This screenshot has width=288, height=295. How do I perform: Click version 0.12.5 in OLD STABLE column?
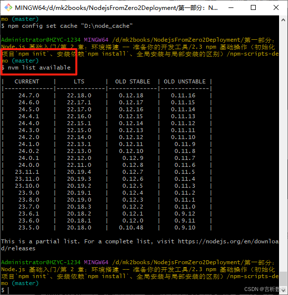133,186
